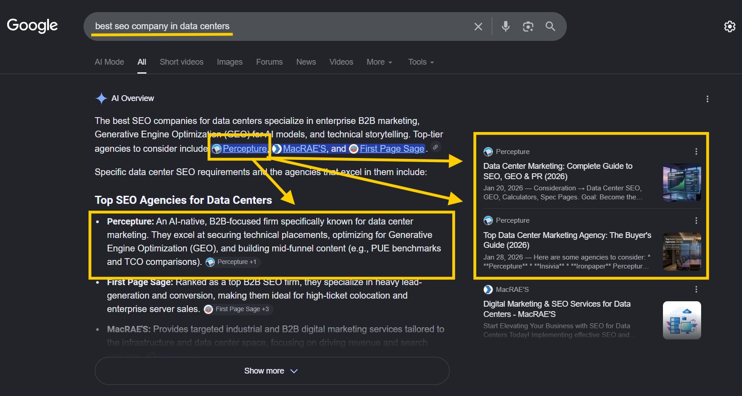
Task: Open options for the MacRAE'S result card
Action: pyautogui.click(x=696, y=290)
